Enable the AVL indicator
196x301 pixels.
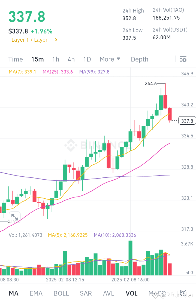tap(109, 293)
